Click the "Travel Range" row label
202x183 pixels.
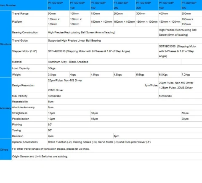20,13
